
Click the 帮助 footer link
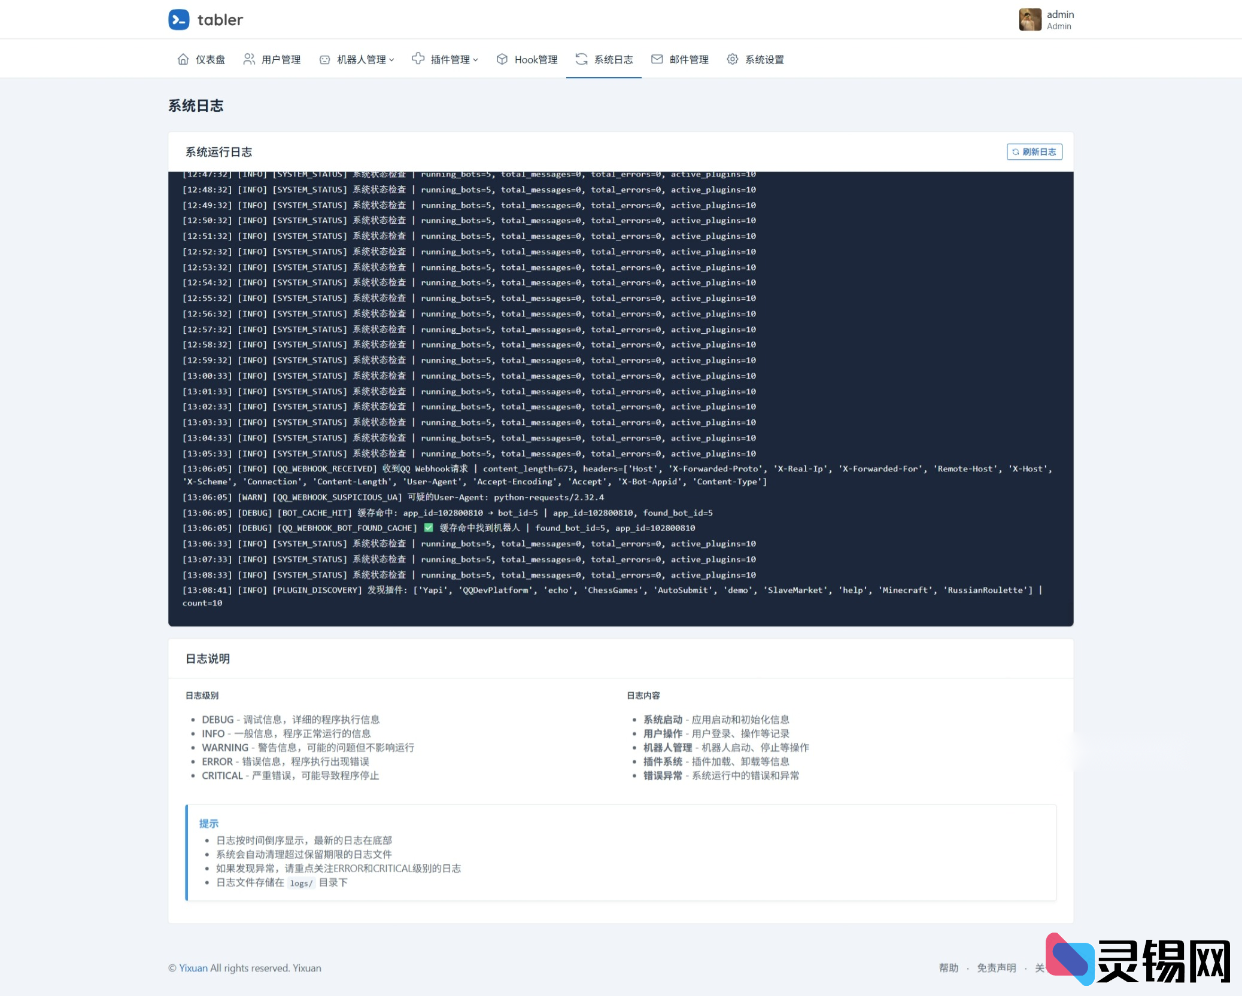[948, 968]
